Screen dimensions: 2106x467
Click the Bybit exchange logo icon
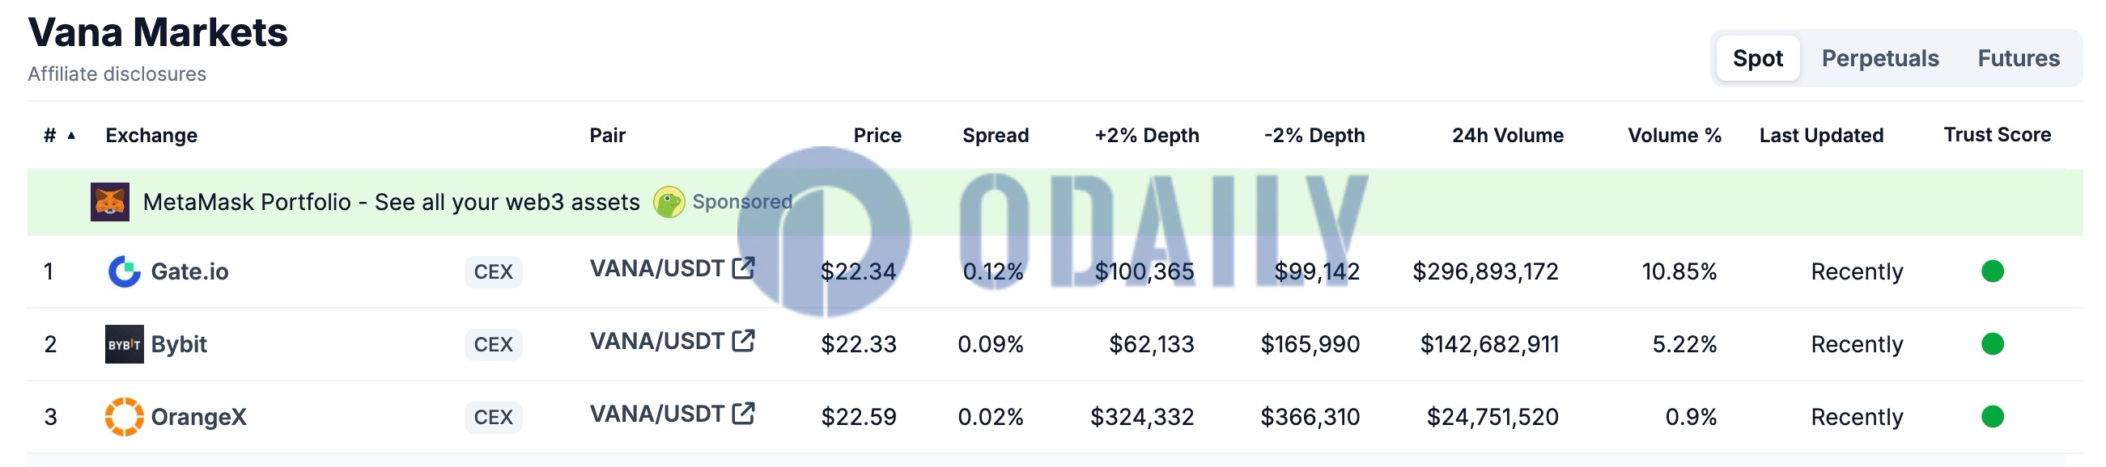125,343
